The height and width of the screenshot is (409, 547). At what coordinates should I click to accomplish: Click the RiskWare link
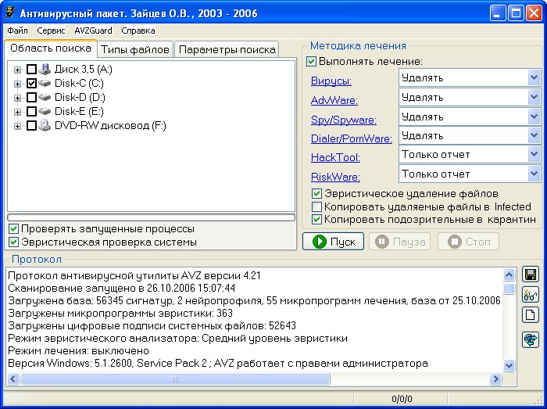(335, 178)
